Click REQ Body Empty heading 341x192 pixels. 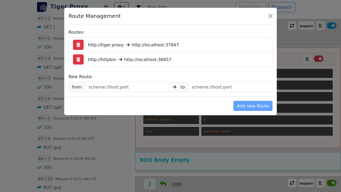tap(165, 160)
